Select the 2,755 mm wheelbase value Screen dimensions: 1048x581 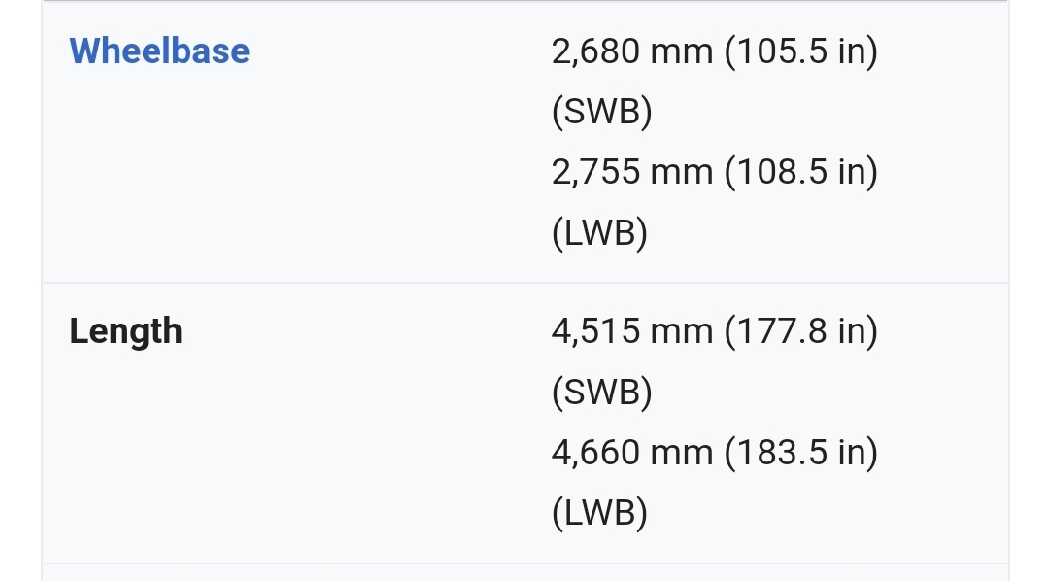point(632,173)
